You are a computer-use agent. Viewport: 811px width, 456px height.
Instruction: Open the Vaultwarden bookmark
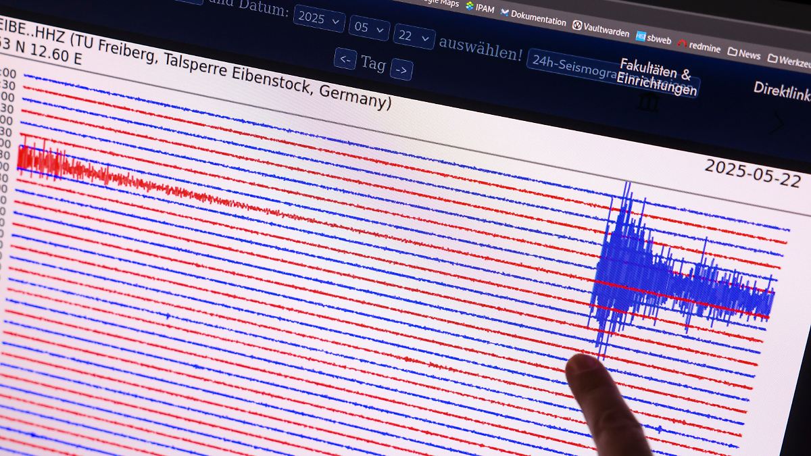601,28
